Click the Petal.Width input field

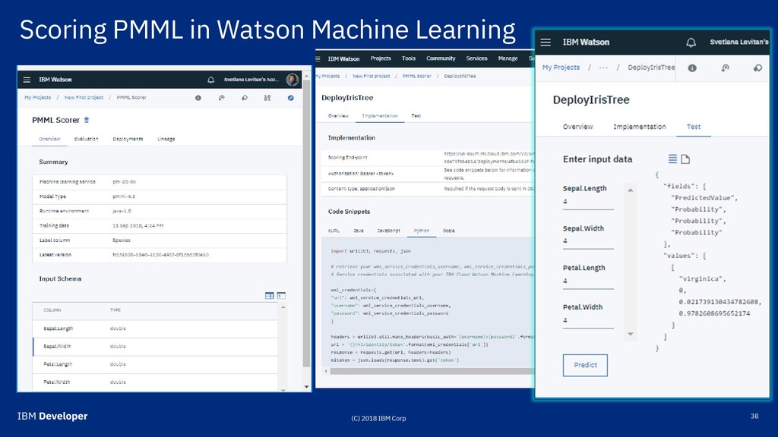588,321
